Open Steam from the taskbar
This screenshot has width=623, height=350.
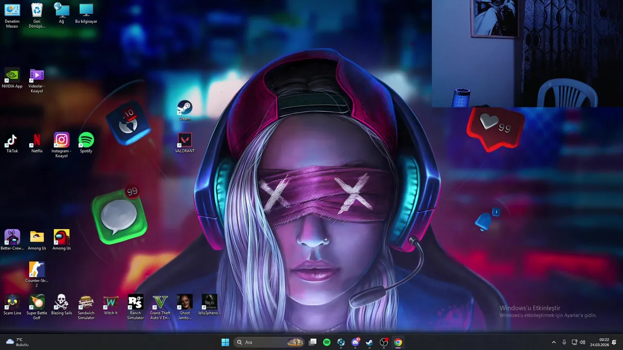click(369, 342)
